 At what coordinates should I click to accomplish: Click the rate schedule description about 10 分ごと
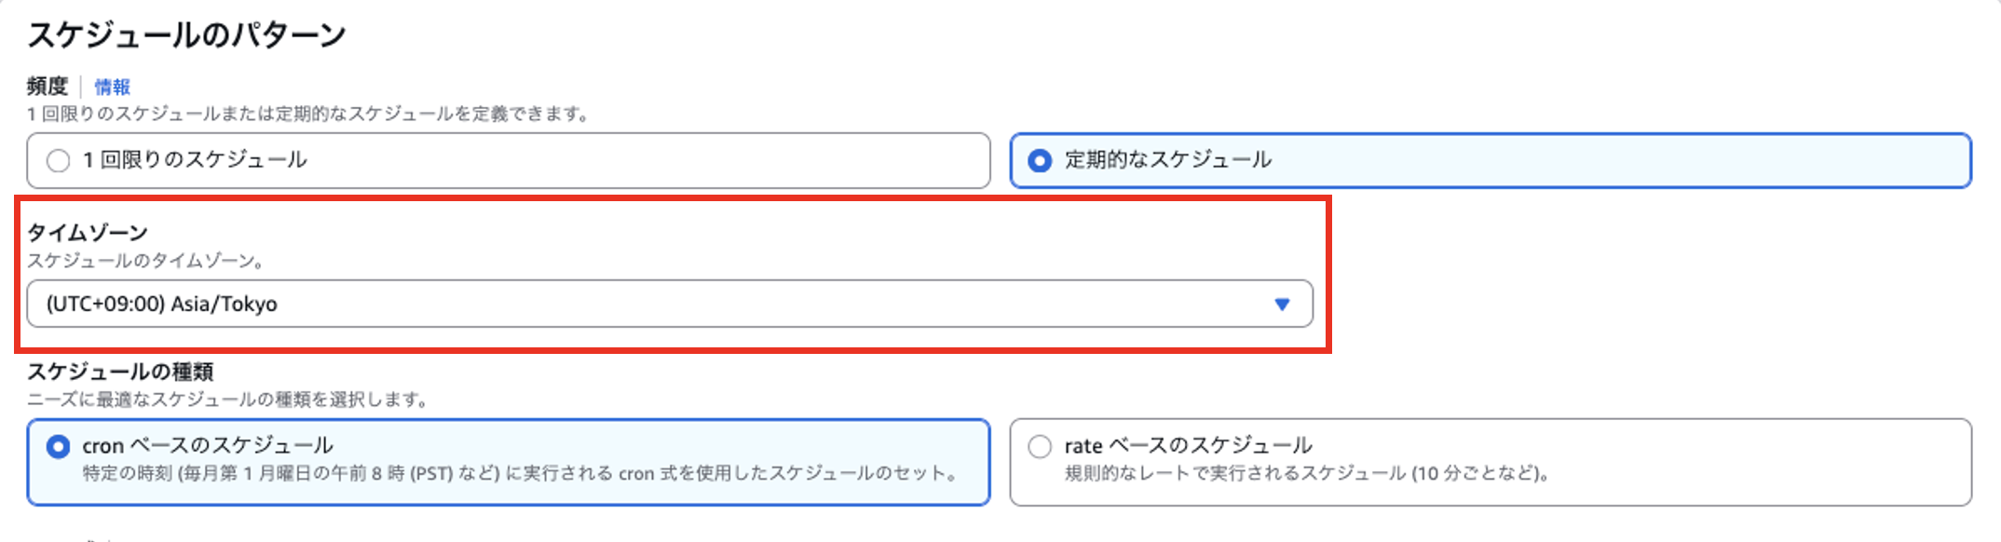point(1308,473)
